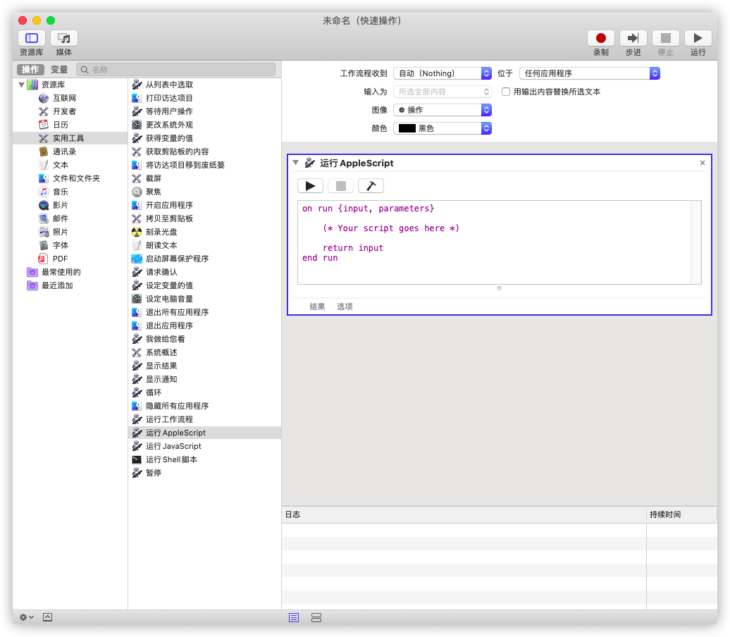The width and height of the screenshot is (730, 637).
Task: Collapse the 资源库 tree triangle
Action: (x=21, y=85)
